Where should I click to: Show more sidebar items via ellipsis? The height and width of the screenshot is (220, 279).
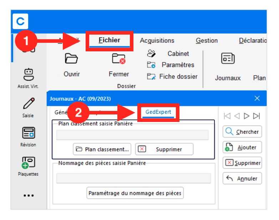point(29,195)
